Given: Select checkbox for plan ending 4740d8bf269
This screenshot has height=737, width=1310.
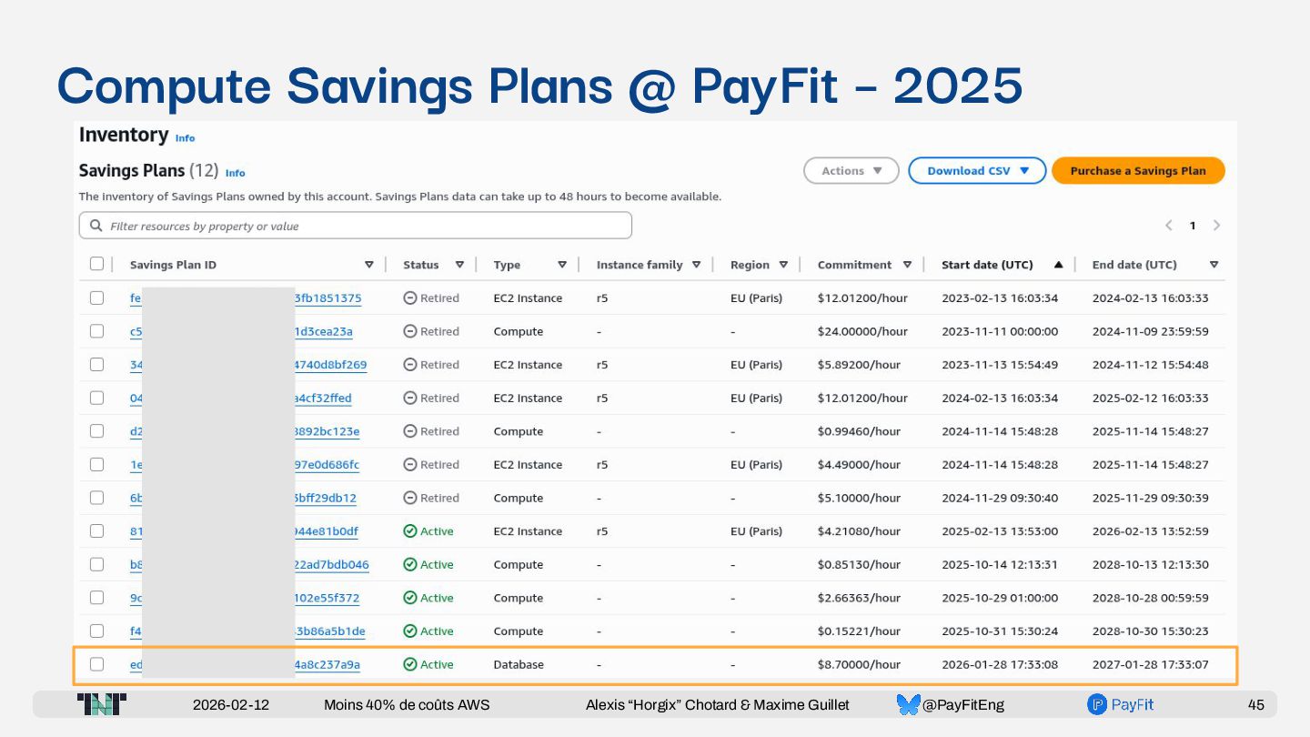Looking at the screenshot, I should tap(96, 364).
